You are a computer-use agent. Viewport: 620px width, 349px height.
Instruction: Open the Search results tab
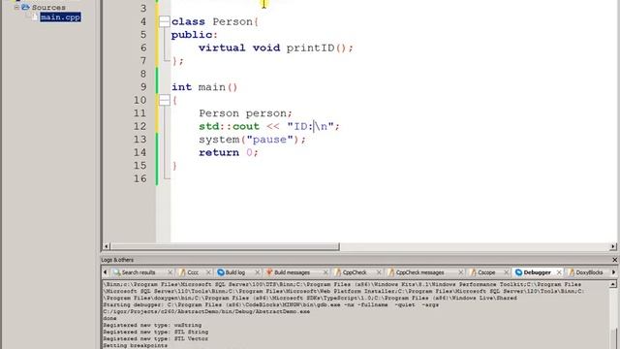139,272
